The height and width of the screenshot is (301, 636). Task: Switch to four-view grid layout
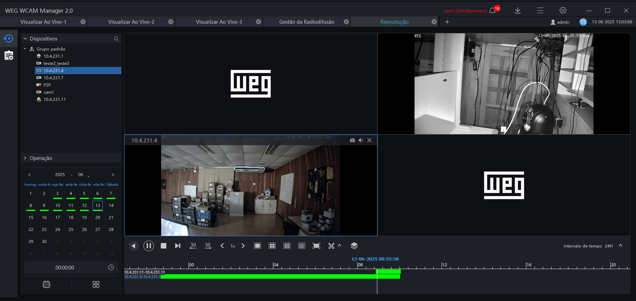coord(272,246)
